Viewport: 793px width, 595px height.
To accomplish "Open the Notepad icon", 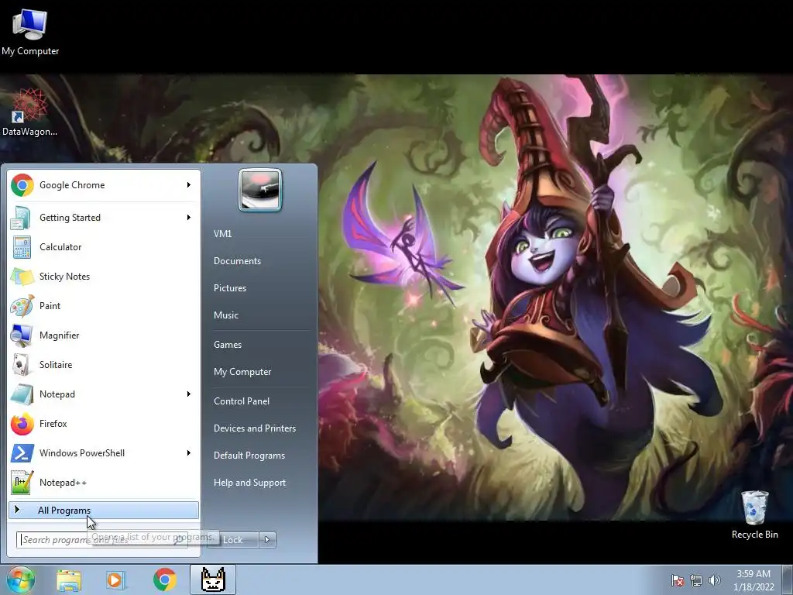I will [22, 394].
